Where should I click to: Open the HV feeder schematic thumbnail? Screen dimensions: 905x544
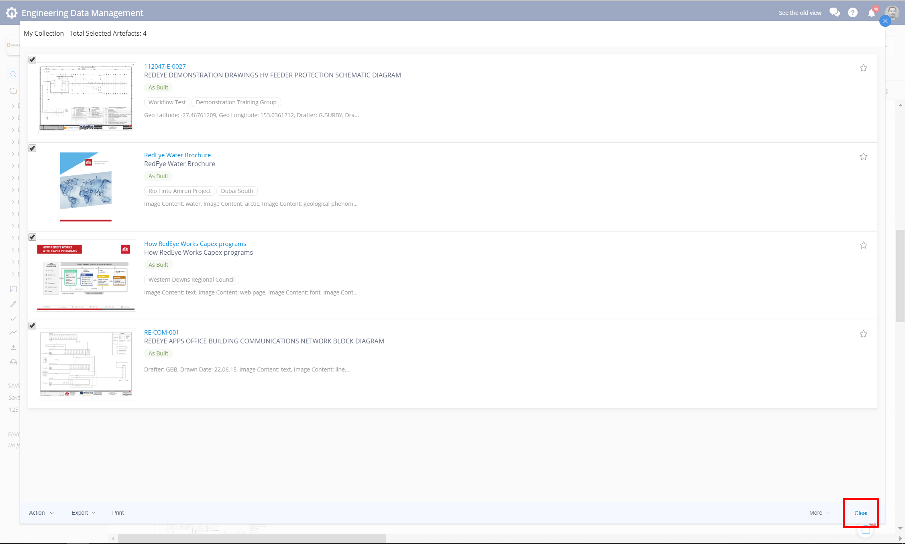point(86,98)
